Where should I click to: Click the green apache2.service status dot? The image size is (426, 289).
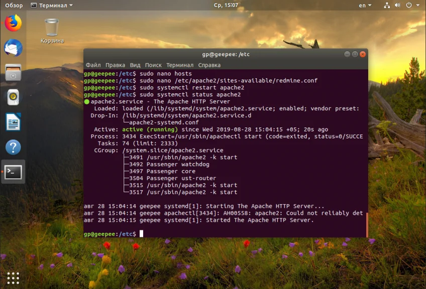(87, 102)
